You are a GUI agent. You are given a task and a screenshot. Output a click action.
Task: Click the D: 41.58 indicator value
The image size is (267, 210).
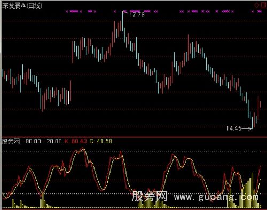(x=101, y=141)
